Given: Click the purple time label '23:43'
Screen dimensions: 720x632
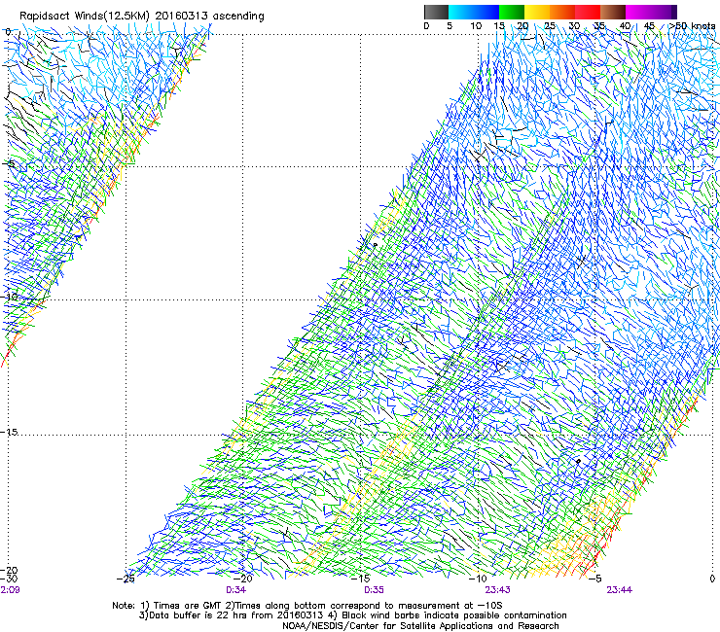Looking at the screenshot, I should click(x=498, y=590).
